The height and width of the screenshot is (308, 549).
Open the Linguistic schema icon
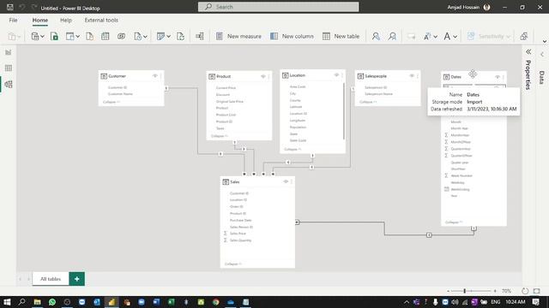coord(447,36)
